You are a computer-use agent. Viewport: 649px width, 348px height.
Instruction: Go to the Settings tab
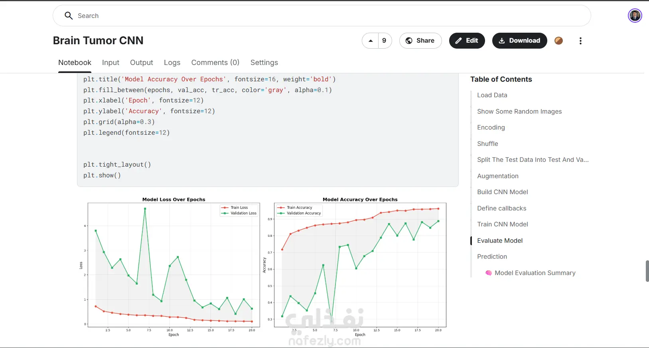coord(264,63)
